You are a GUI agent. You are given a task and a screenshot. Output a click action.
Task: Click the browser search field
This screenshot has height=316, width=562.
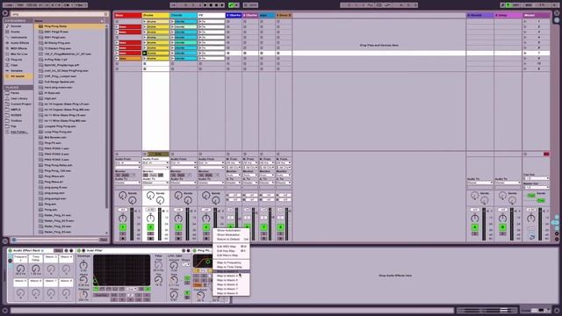tap(60, 14)
